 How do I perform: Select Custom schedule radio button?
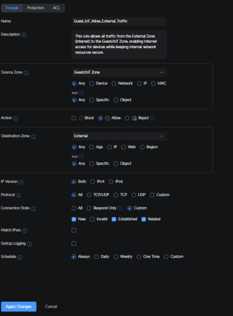pos(166,257)
